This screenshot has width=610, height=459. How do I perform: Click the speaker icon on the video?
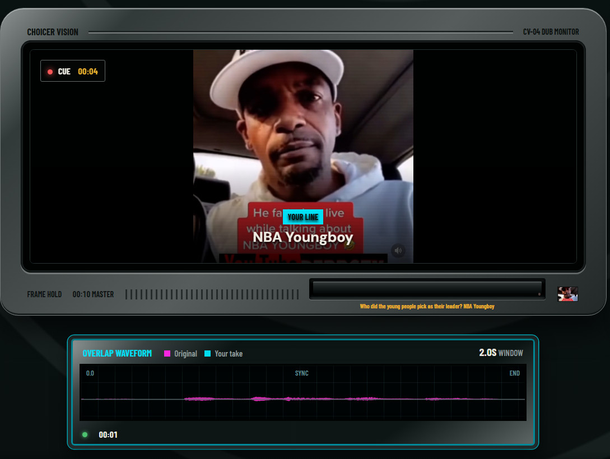pos(398,250)
